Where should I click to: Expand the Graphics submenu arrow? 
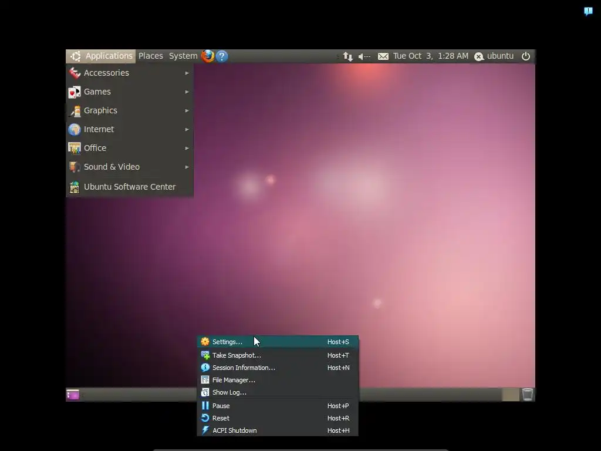(187, 110)
